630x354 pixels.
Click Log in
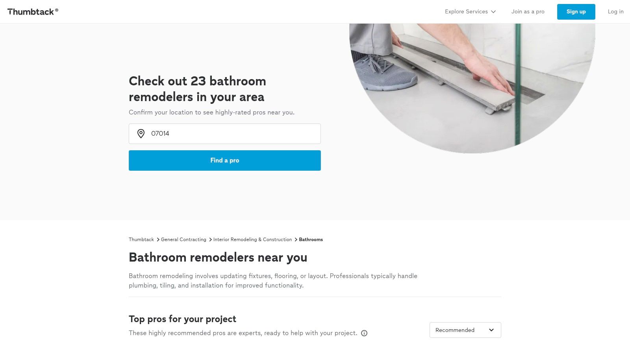(615, 11)
